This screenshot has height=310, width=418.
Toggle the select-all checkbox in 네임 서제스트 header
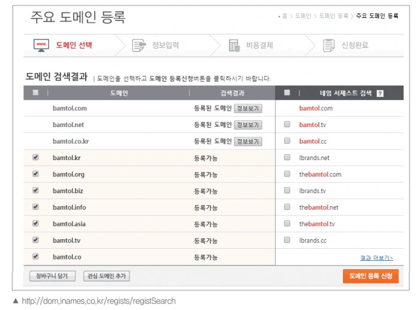[287, 92]
